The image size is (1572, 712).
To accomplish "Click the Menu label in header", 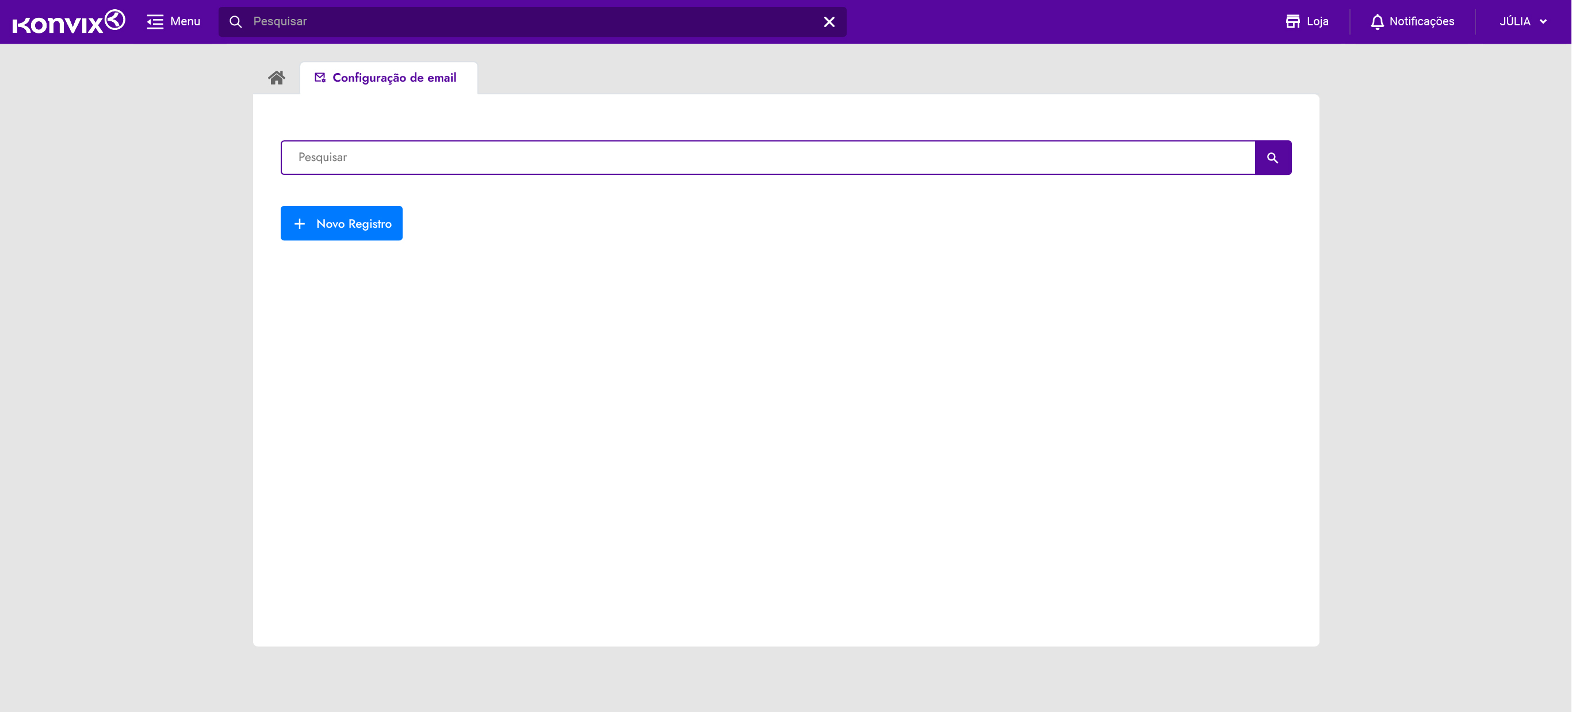I will point(185,22).
